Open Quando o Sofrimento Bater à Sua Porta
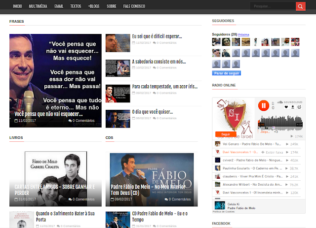The height and width of the screenshot is (228, 316). [x=65, y=217]
